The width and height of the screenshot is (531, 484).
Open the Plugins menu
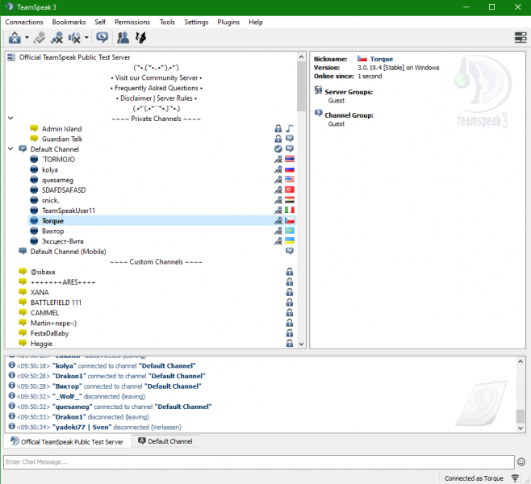tap(228, 22)
